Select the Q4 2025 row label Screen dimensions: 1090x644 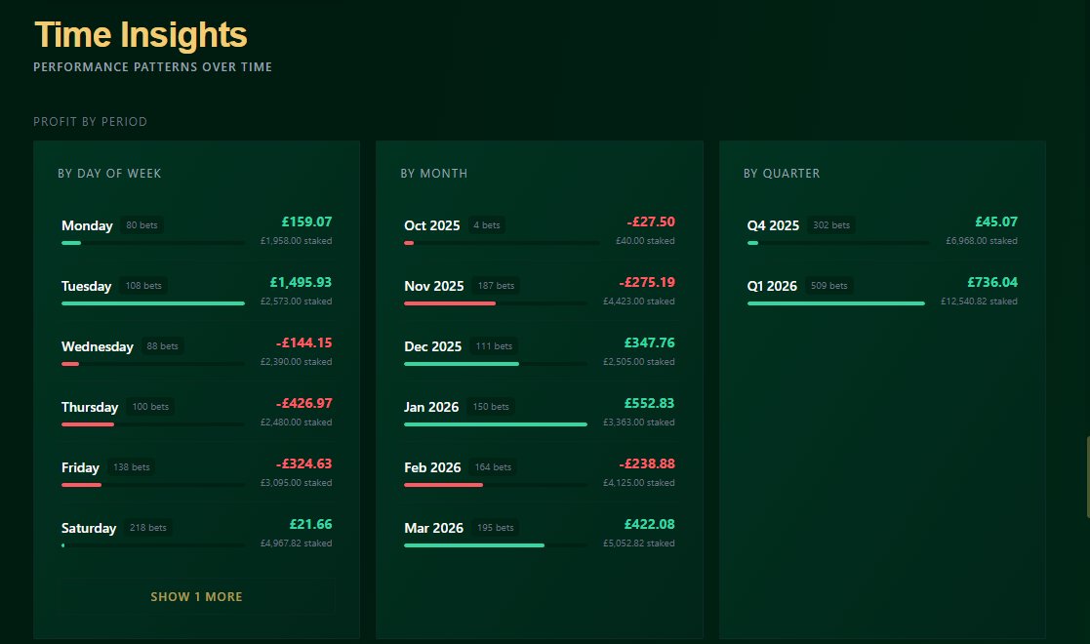pyautogui.click(x=773, y=225)
